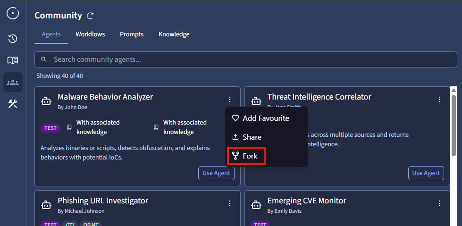Expand Phishing URL Investigator more options
The width and height of the screenshot is (462, 226).
point(230,203)
